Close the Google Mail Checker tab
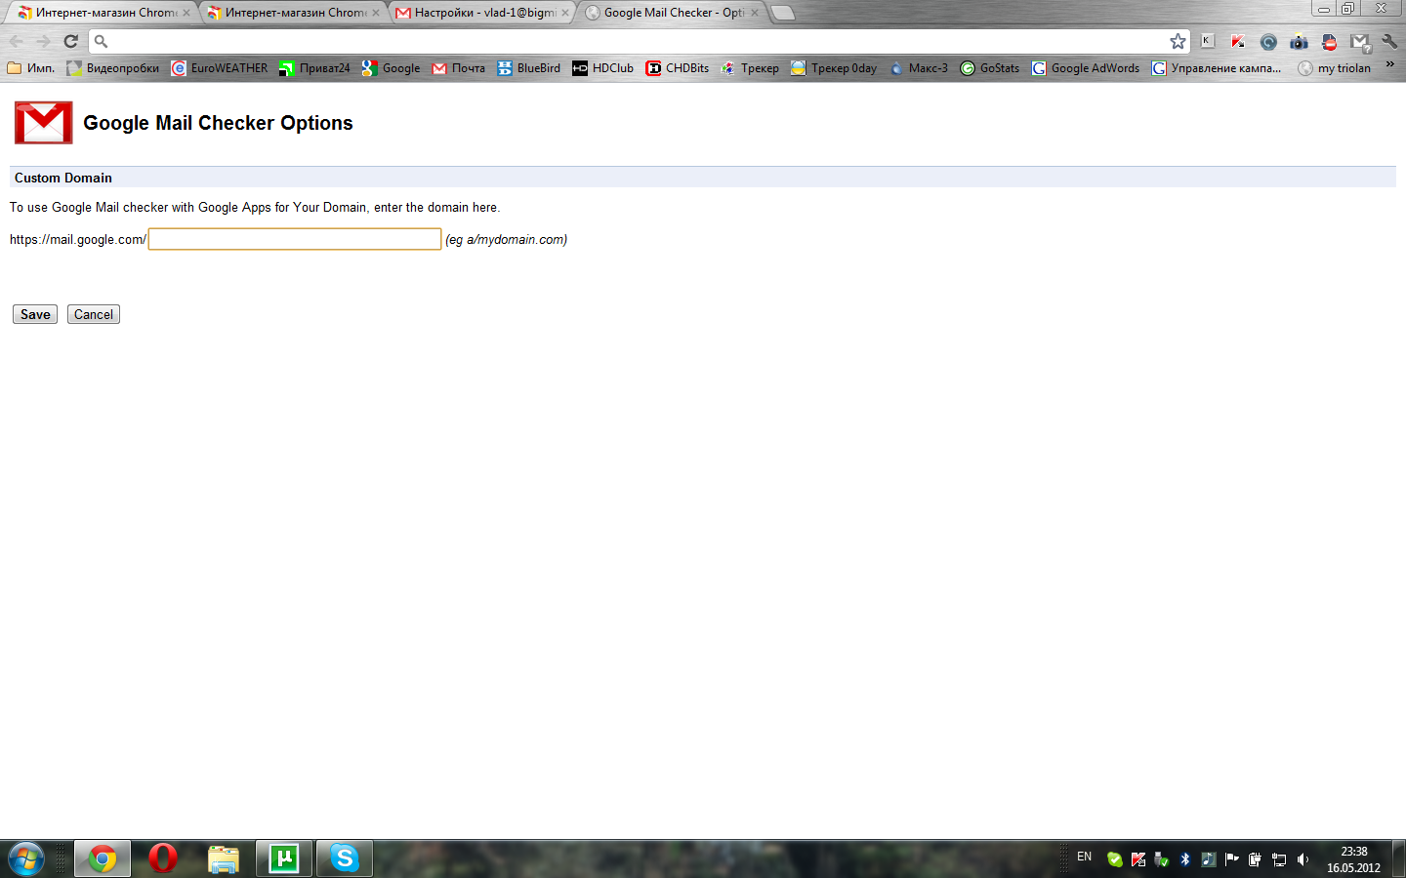This screenshot has width=1406, height=878. pyautogui.click(x=754, y=13)
